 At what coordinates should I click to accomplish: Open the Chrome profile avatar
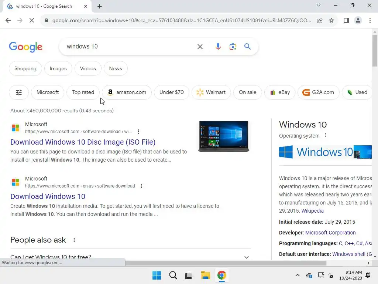[x=358, y=21]
